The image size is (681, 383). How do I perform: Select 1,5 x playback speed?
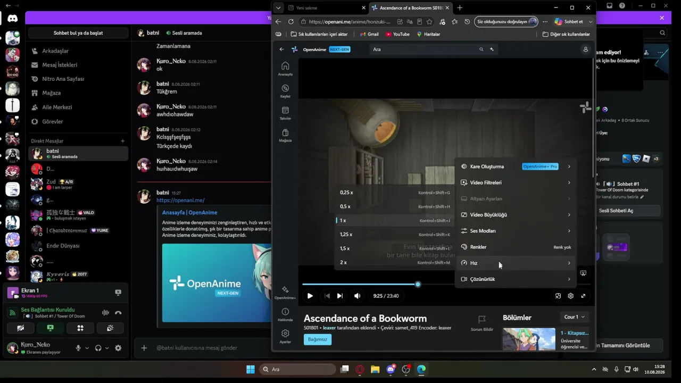click(395, 248)
